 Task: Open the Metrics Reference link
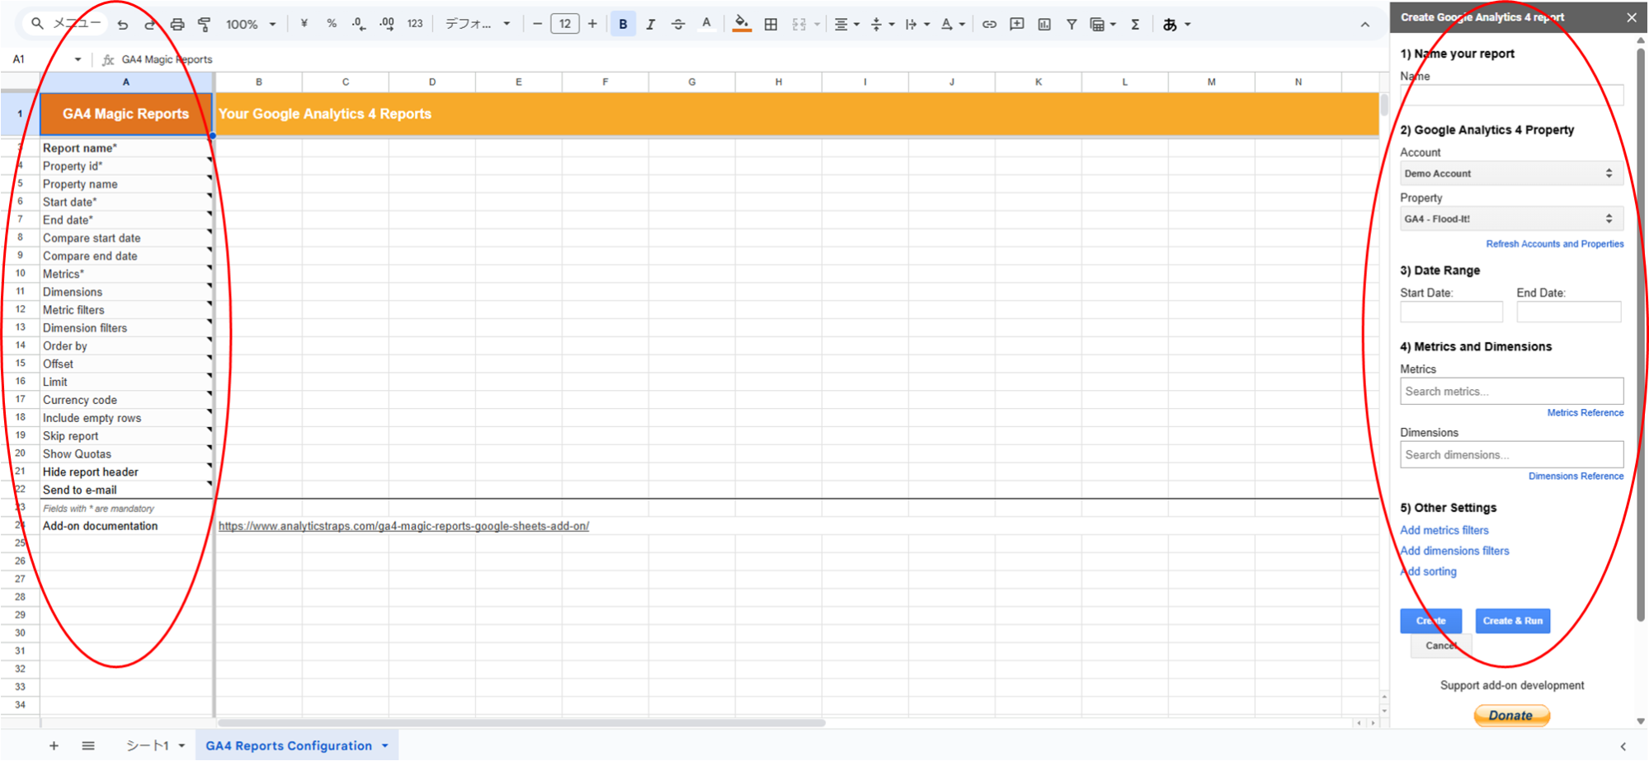coord(1585,413)
